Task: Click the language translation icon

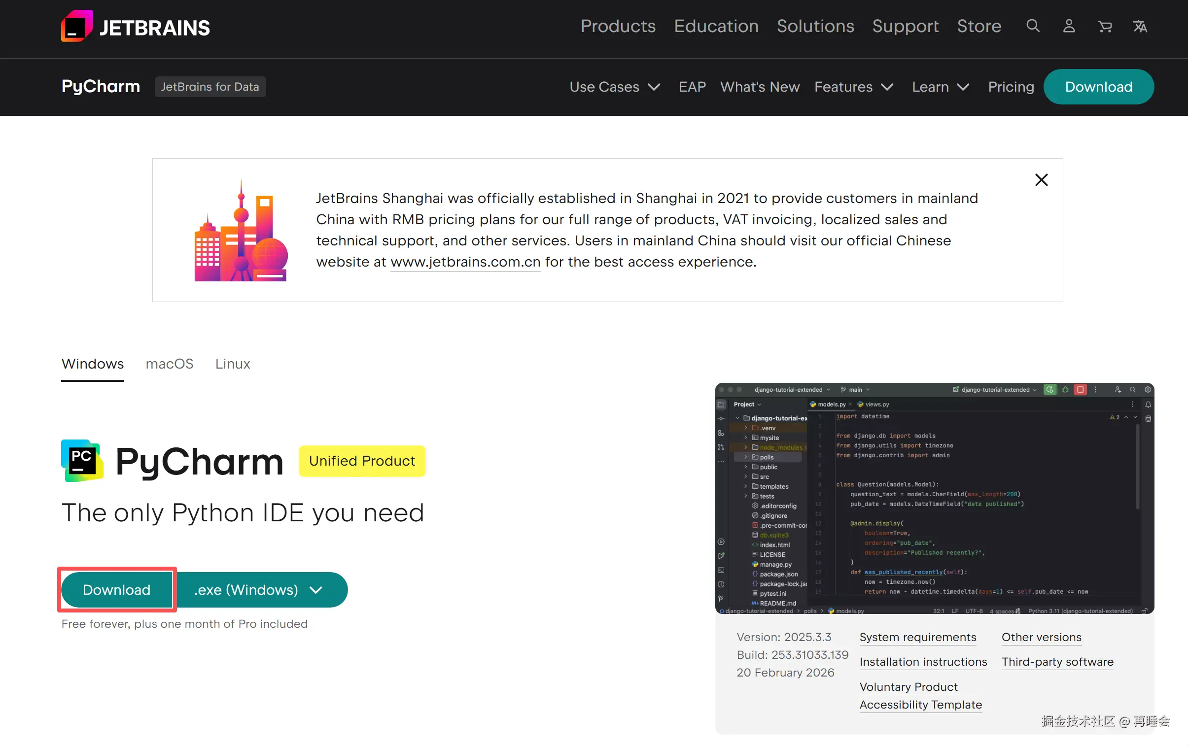Action: pos(1140,26)
